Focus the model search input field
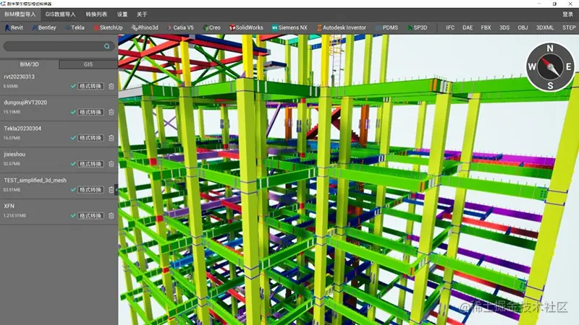The image size is (579, 325). pyautogui.click(x=59, y=46)
